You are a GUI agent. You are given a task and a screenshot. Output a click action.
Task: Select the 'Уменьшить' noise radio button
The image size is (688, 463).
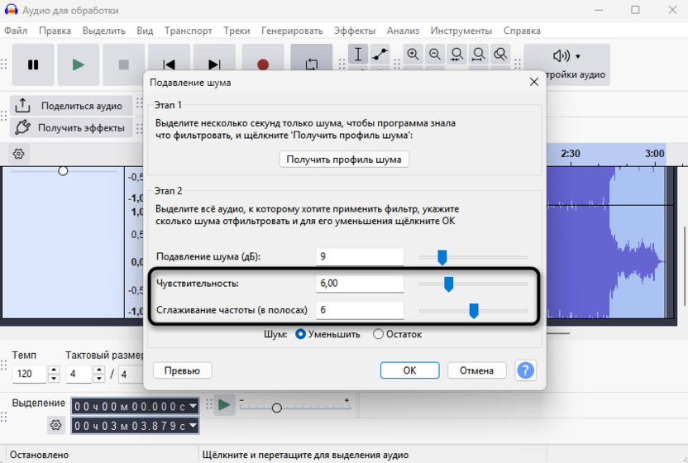[301, 335]
